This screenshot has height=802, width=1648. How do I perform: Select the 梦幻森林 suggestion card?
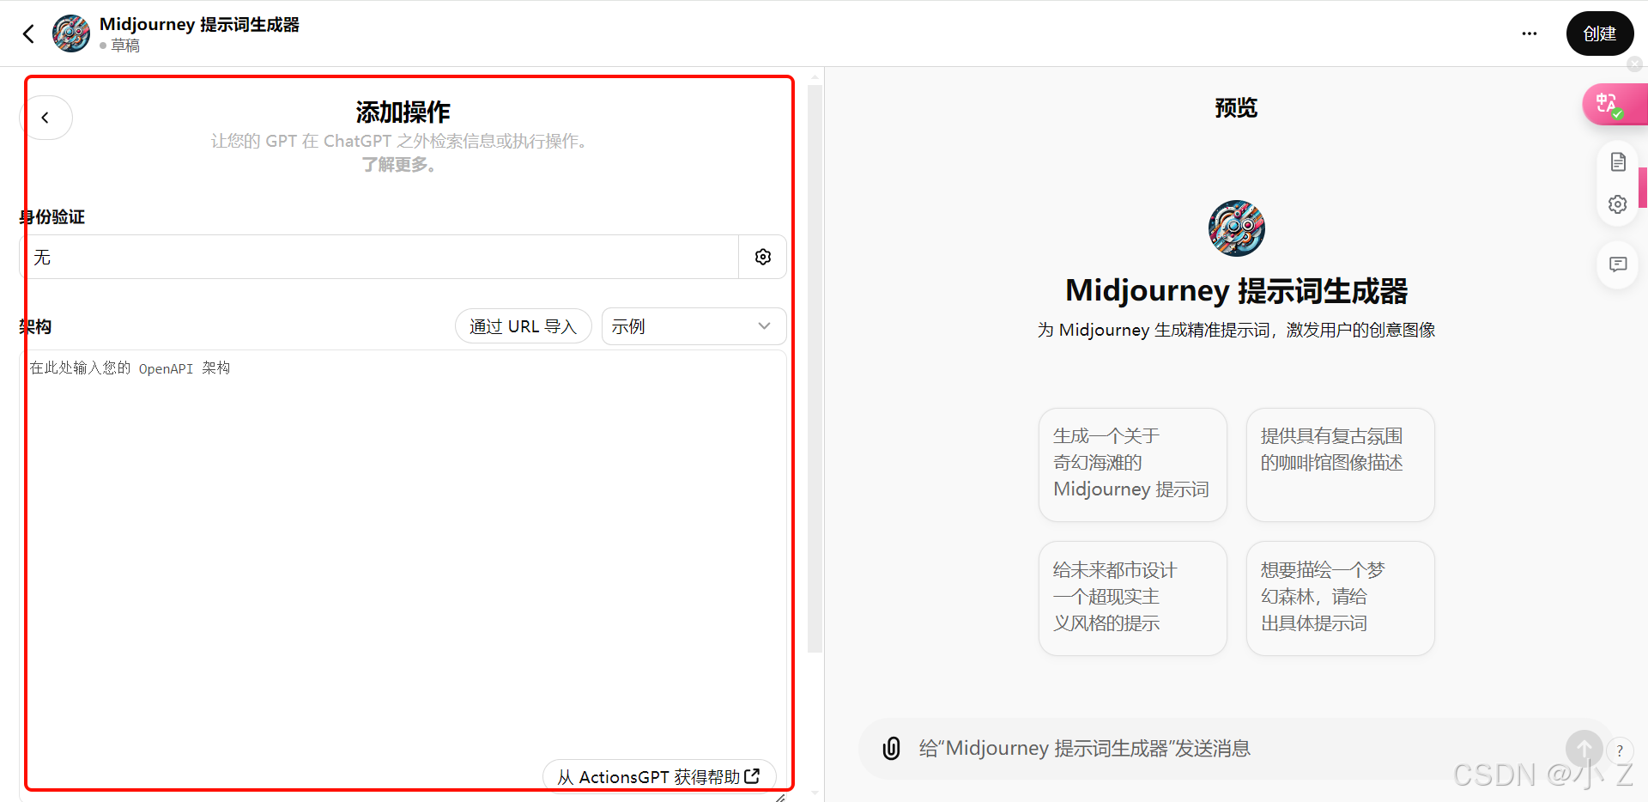[x=1341, y=598]
